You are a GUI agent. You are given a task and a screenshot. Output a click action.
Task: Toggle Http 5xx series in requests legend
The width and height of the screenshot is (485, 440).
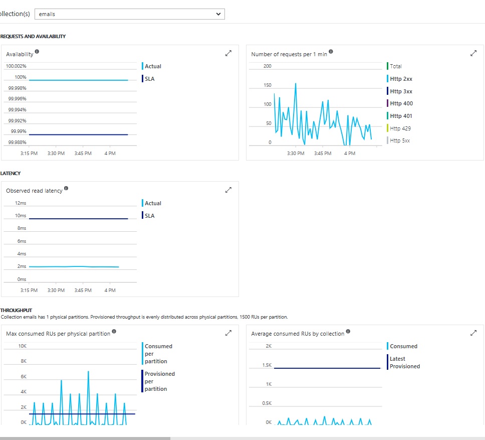coord(399,140)
